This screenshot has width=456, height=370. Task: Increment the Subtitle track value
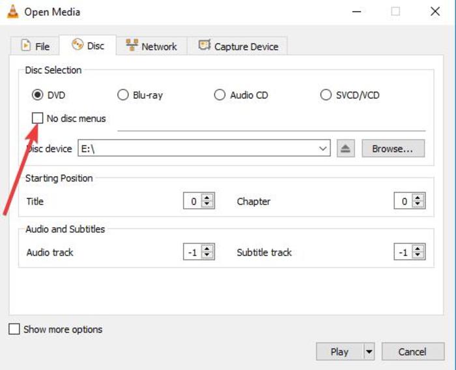[418, 248]
